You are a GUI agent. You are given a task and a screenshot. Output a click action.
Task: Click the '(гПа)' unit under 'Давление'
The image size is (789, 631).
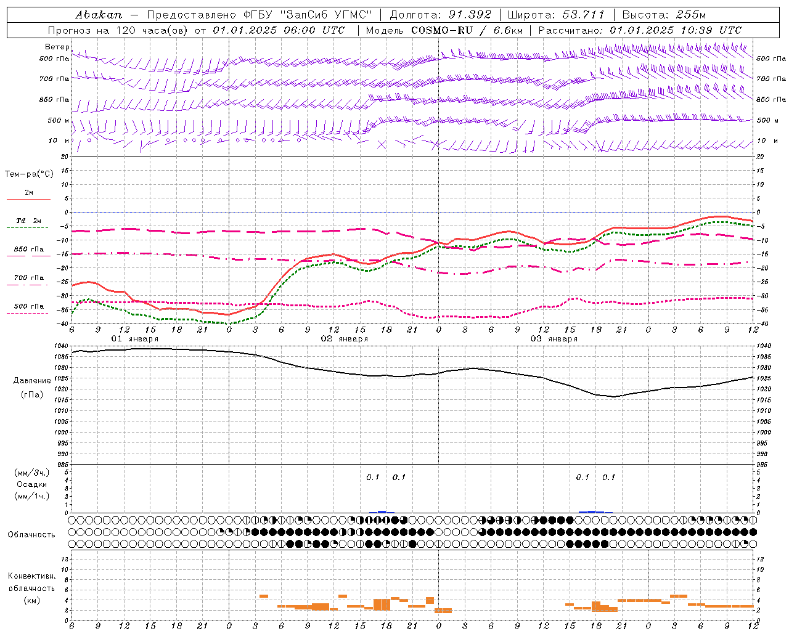[32, 394]
